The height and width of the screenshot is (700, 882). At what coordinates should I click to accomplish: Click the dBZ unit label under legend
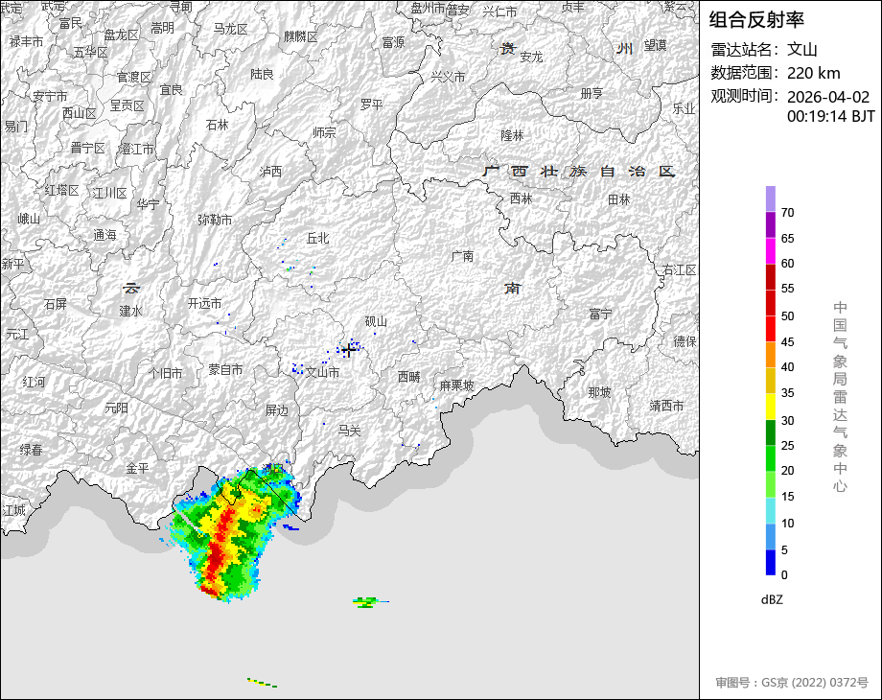(772, 600)
